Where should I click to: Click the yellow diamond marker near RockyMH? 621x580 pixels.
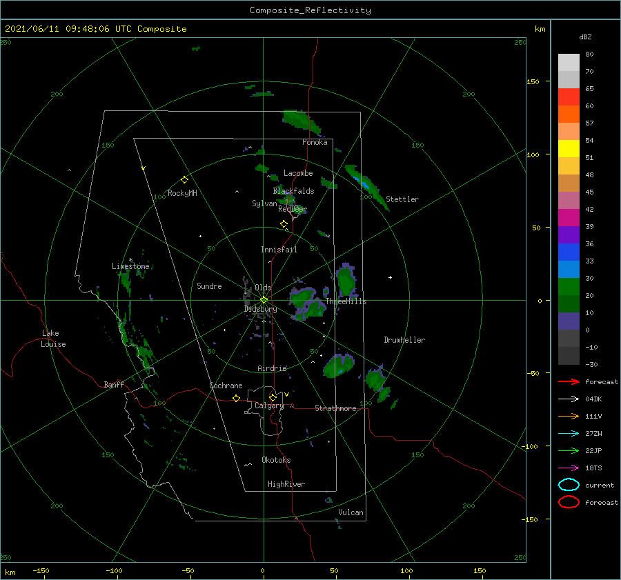click(184, 180)
